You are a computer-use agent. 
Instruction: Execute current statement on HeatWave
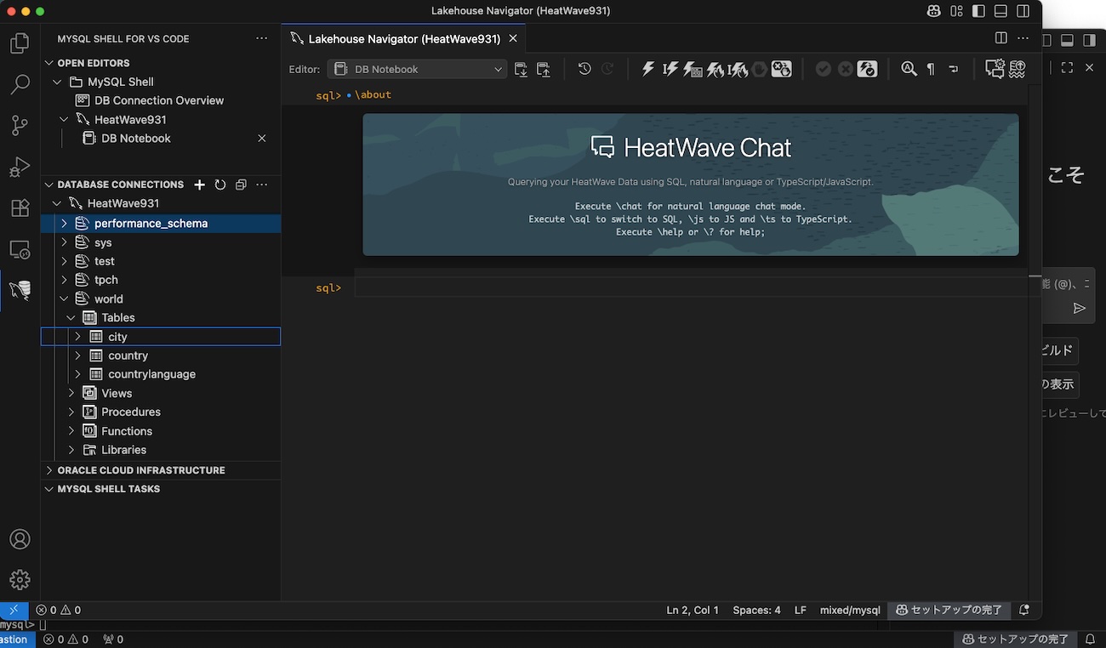pyautogui.click(x=738, y=69)
